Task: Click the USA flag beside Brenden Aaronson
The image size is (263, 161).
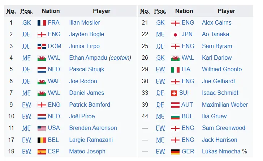Action: pos(42,128)
